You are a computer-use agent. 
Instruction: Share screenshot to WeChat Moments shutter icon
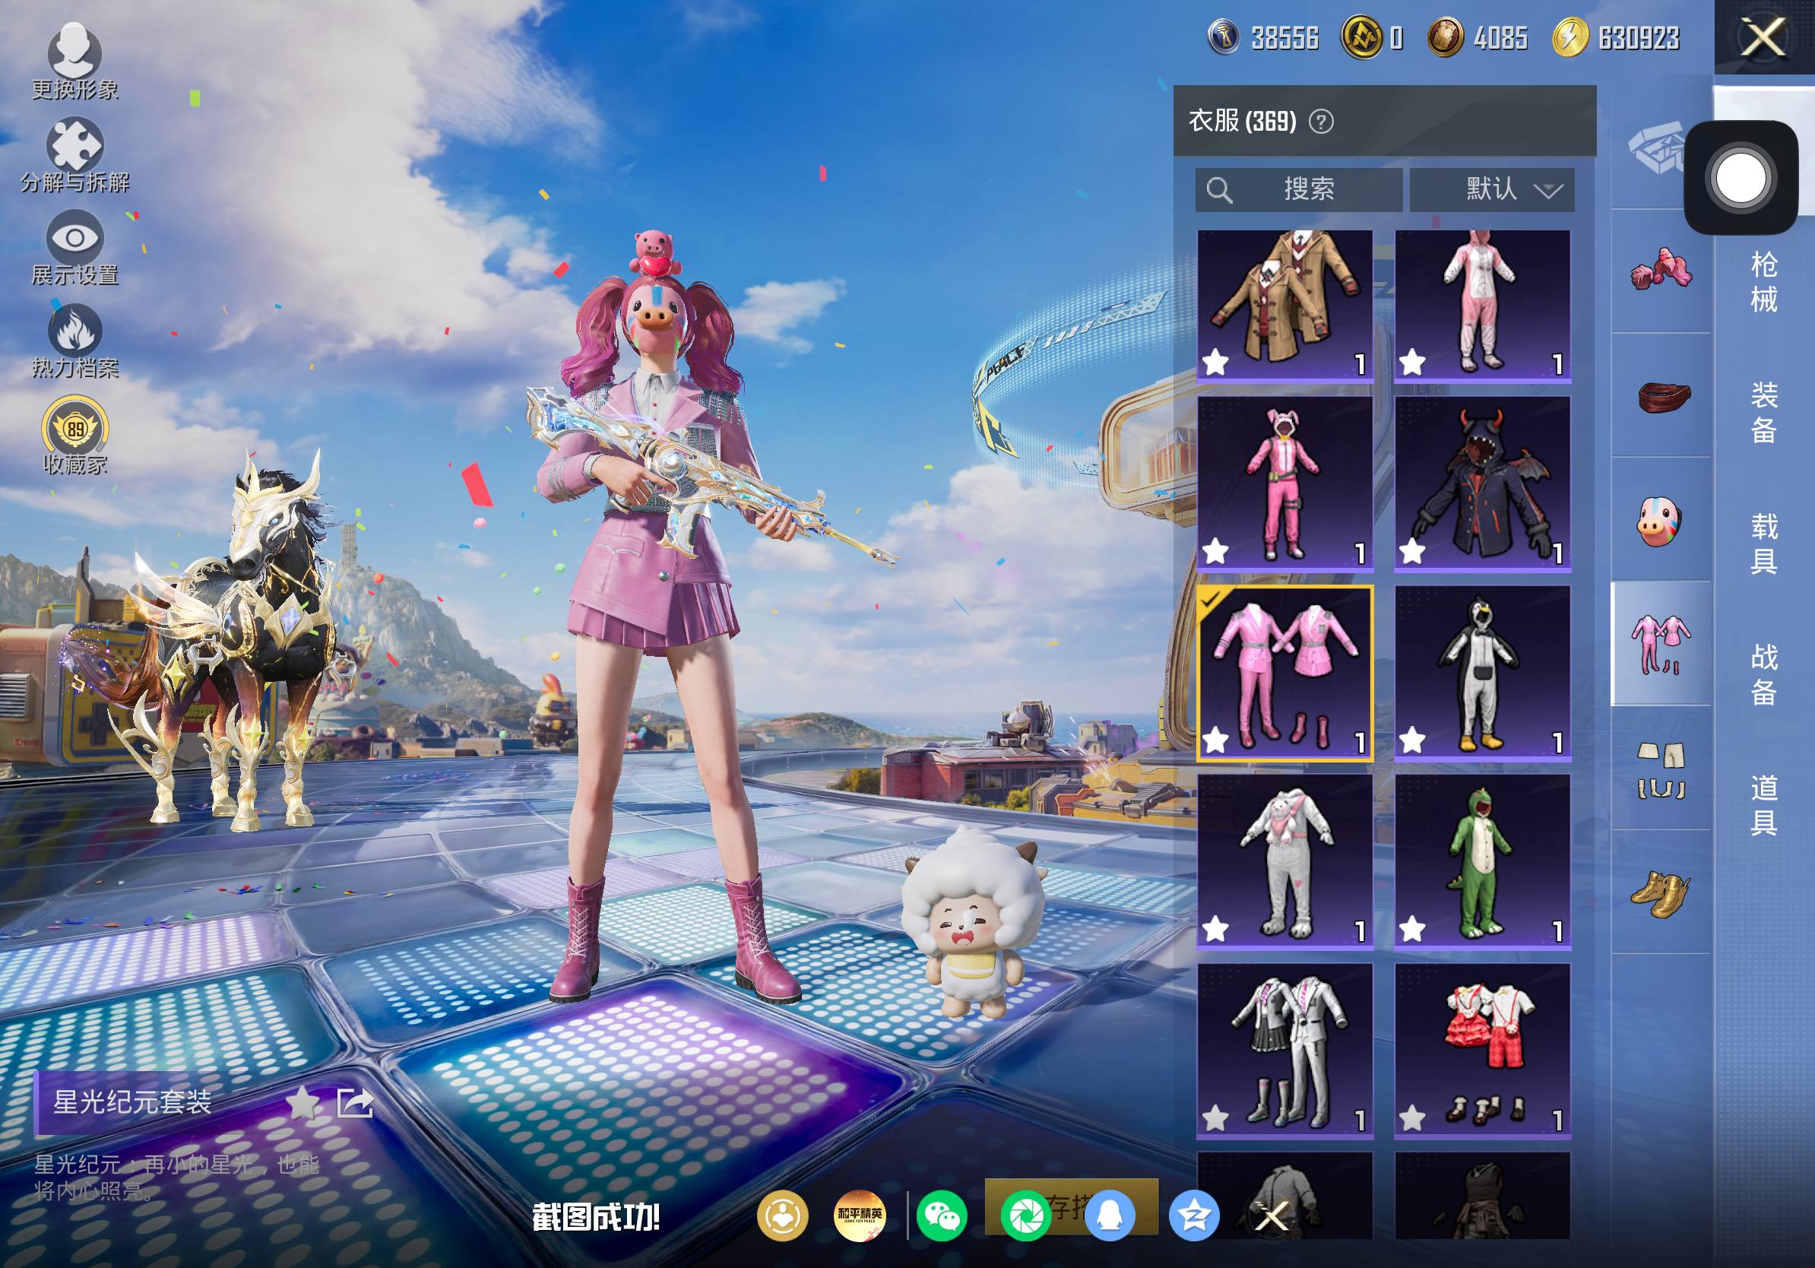(1025, 1216)
